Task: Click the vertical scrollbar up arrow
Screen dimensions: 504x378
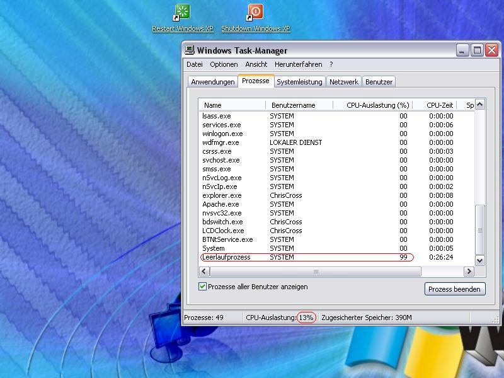Action: tap(480, 105)
